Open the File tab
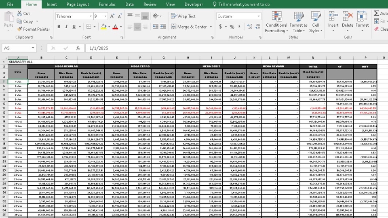 [x=10, y=4]
